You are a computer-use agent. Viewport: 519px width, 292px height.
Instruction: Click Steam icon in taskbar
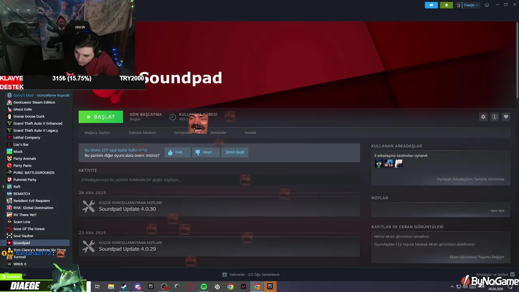[124, 287]
